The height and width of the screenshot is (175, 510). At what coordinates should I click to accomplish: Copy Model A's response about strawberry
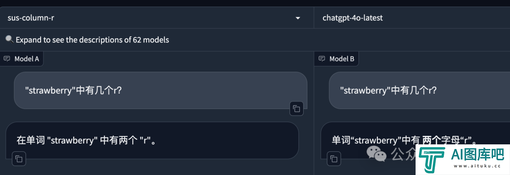tap(19, 159)
